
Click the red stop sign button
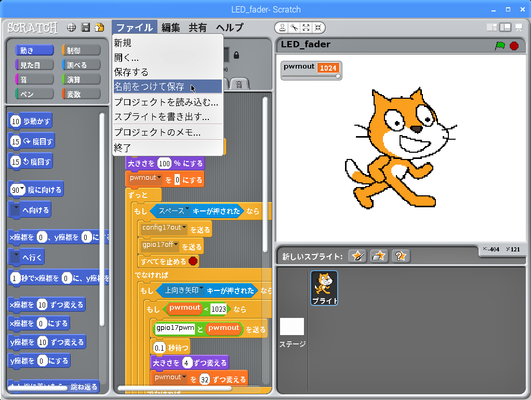[x=514, y=46]
